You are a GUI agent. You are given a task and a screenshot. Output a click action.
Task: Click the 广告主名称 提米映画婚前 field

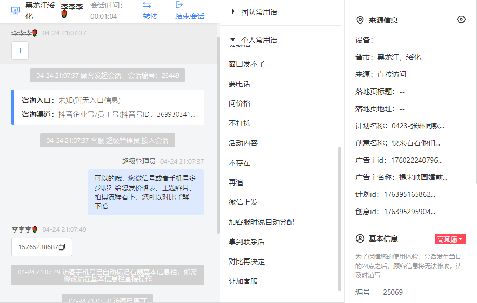[x=401, y=177]
